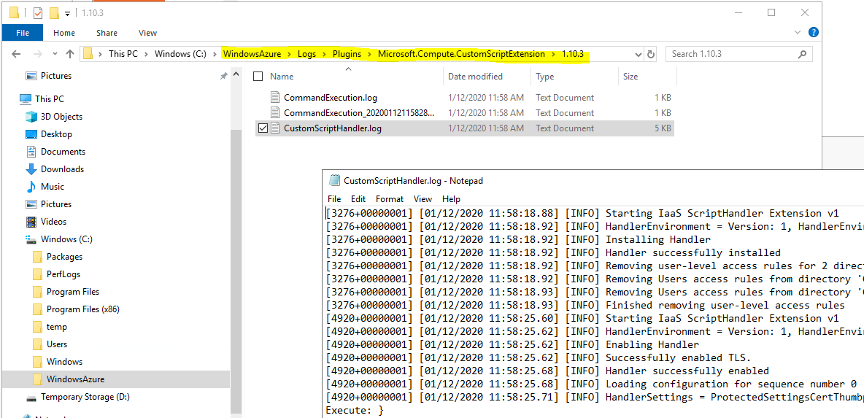The width and height of the screenshot is (864, 418).
Task: Click the Properties icon in quick access toolbar
Action: click(x=38, y=12)
